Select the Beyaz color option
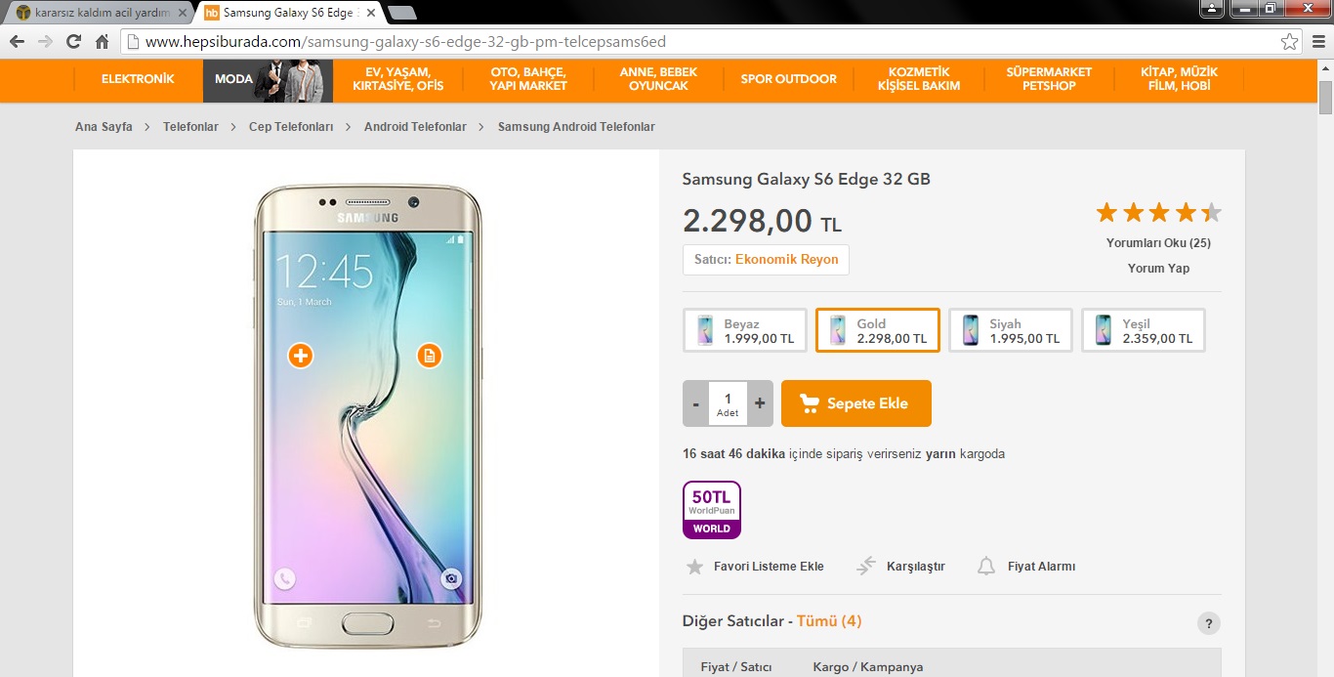The height and width of the screenshot is (677, 1334). pyautogui.click(x=745, y=330)
